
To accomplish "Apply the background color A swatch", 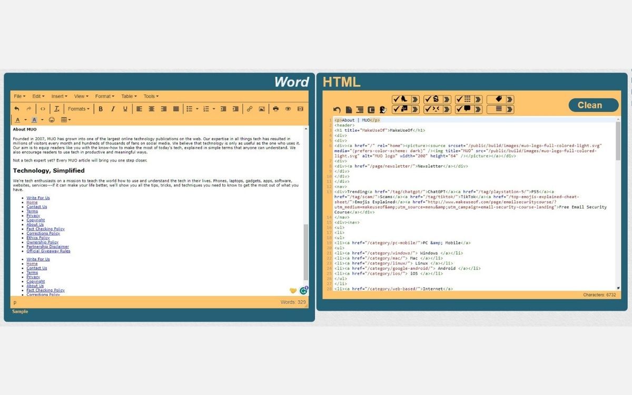I will coord(34,120).
